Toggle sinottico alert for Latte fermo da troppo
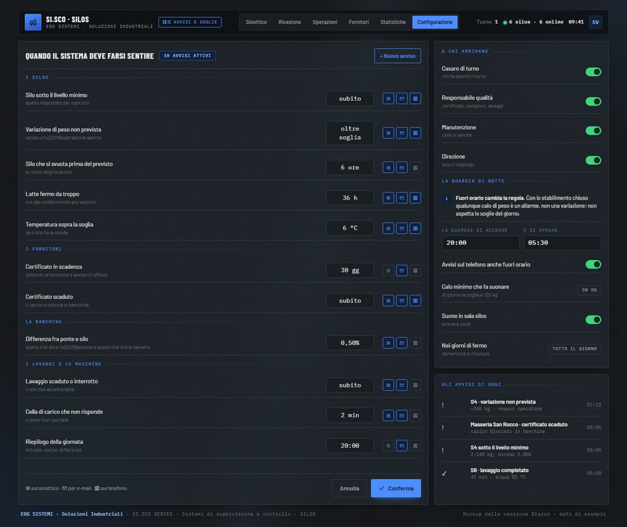 click(x=388, y=198)
